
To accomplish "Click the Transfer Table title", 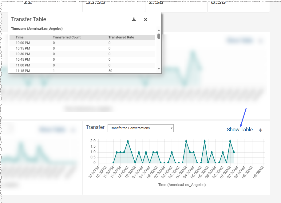I will point(29,19).
